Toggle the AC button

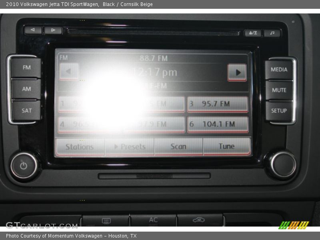coord(153,220)
